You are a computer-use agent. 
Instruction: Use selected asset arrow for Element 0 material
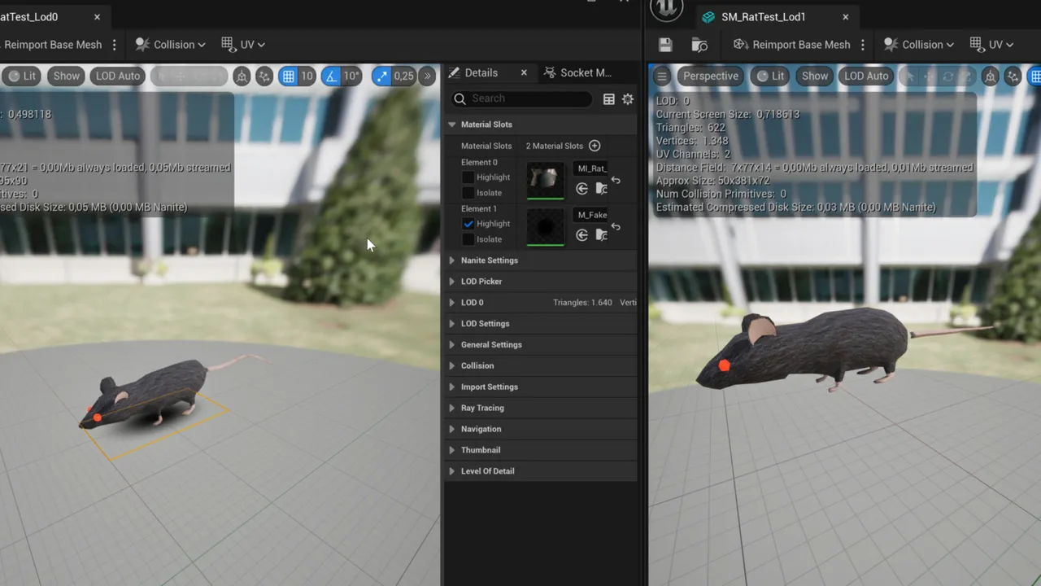(581, 188)
